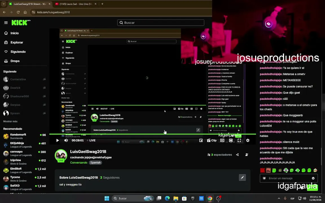Open File Explorer from taskbar
Viewport: 325px width, 203px height.
click(176, 198)
